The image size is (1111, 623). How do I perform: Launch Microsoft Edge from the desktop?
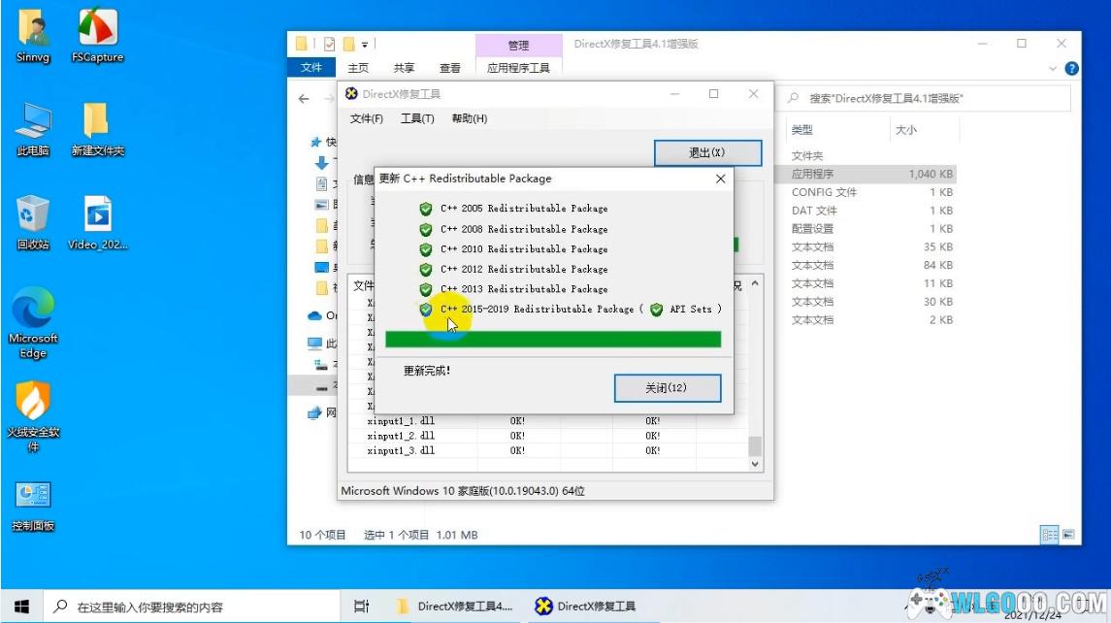(x=33, y=309)
